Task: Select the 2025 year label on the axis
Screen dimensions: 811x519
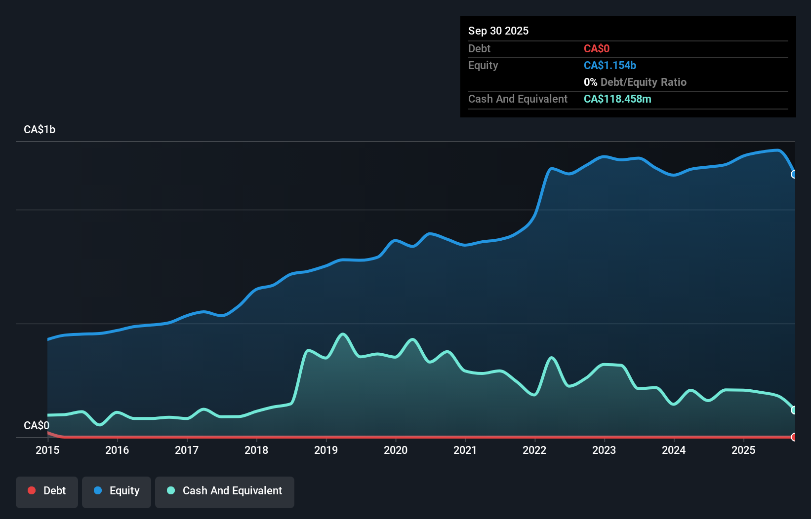Action: coord(744,450)
